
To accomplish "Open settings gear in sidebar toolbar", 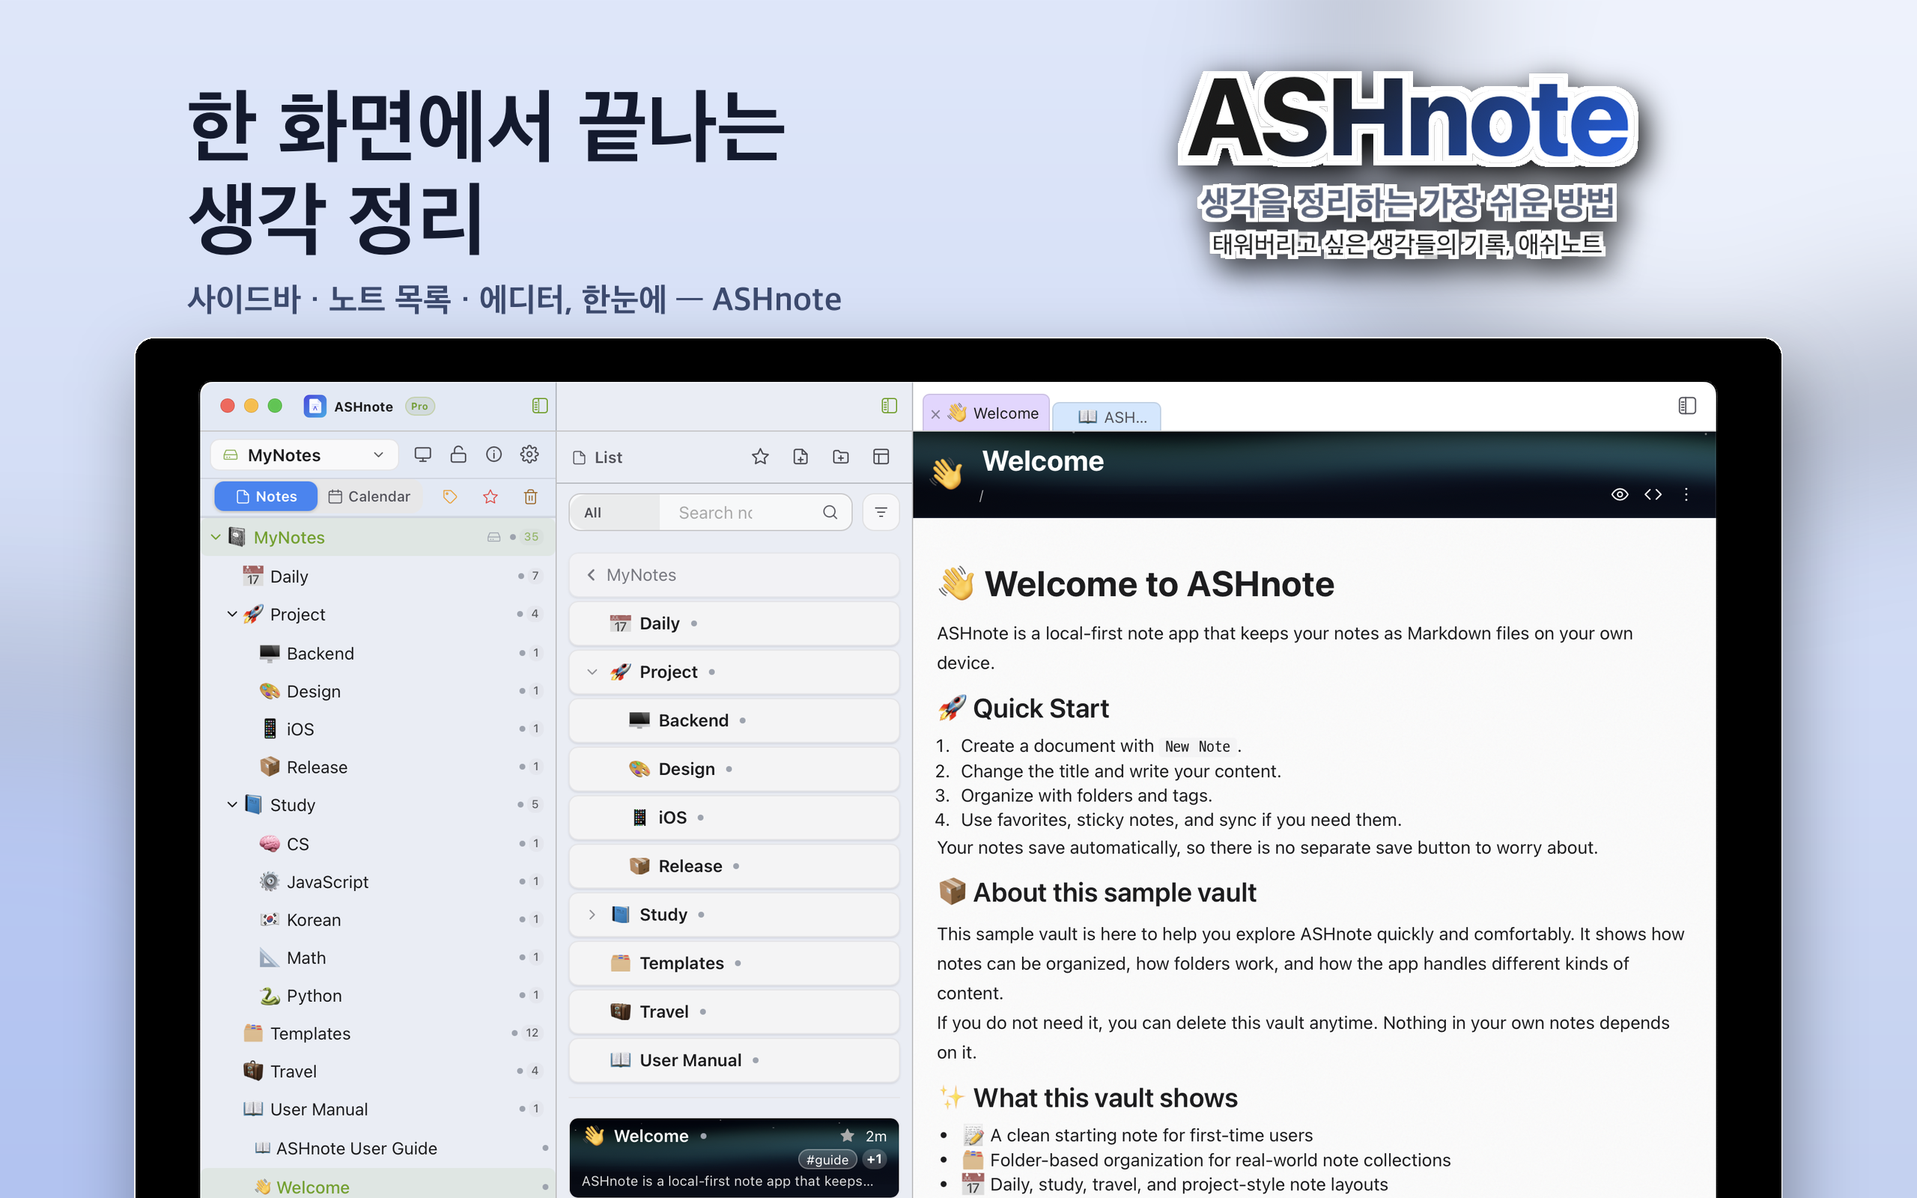I will click(x=529, y=454).
